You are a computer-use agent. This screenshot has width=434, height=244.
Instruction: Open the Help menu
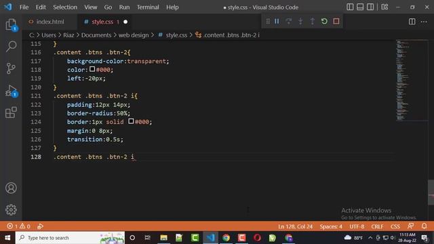[x=172, y=7]
